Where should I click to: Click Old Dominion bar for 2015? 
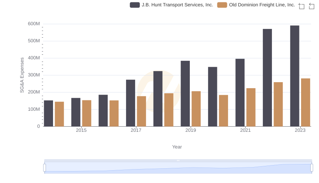(x=87, y=113)
